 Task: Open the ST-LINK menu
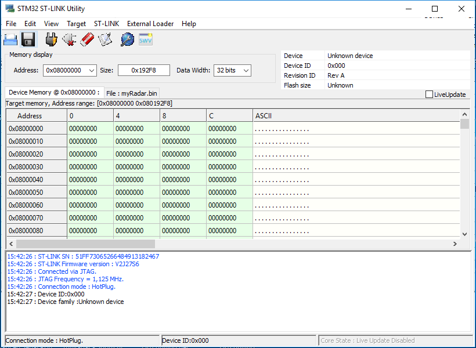[107, 24]
